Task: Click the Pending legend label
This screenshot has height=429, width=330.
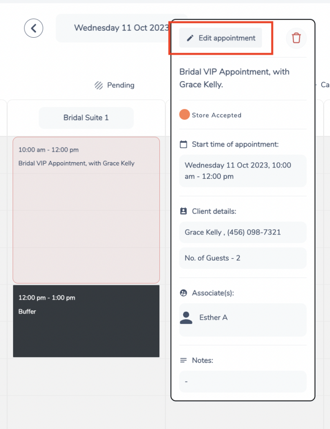Action: 121,85
